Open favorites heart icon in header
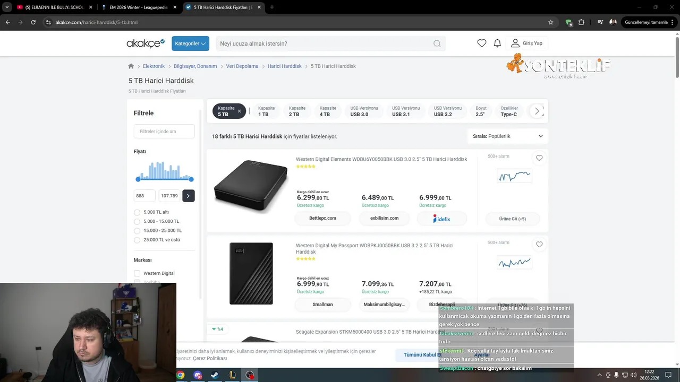Image resolution: width=680 pixels, height=382 pixels. pyautogui.click(x=481, y=44)
